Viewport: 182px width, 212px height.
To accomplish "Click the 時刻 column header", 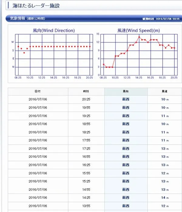I will pos(86,91).
